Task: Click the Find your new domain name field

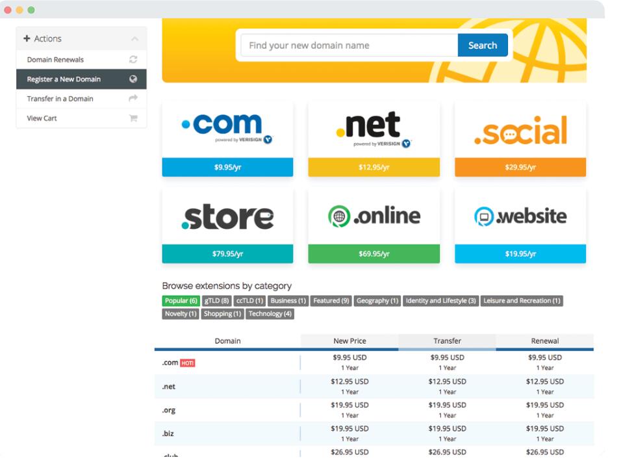Action: tap(349, 45)
